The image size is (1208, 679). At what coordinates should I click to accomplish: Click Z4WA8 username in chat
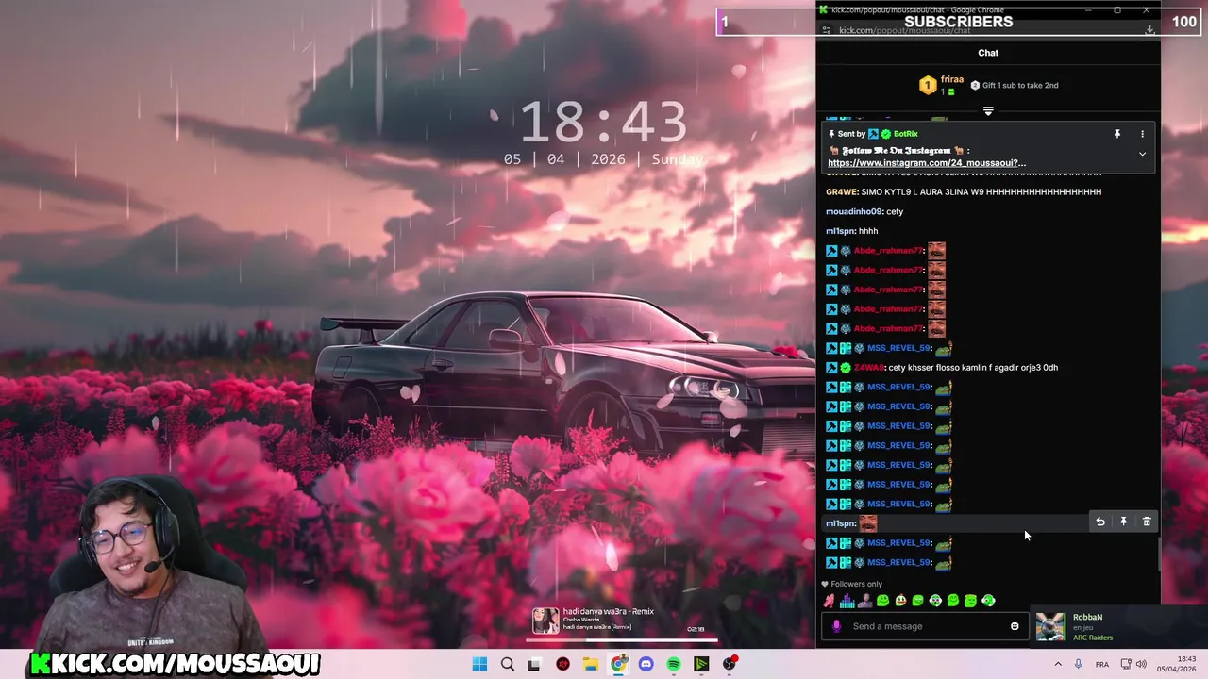click(868, 368)
